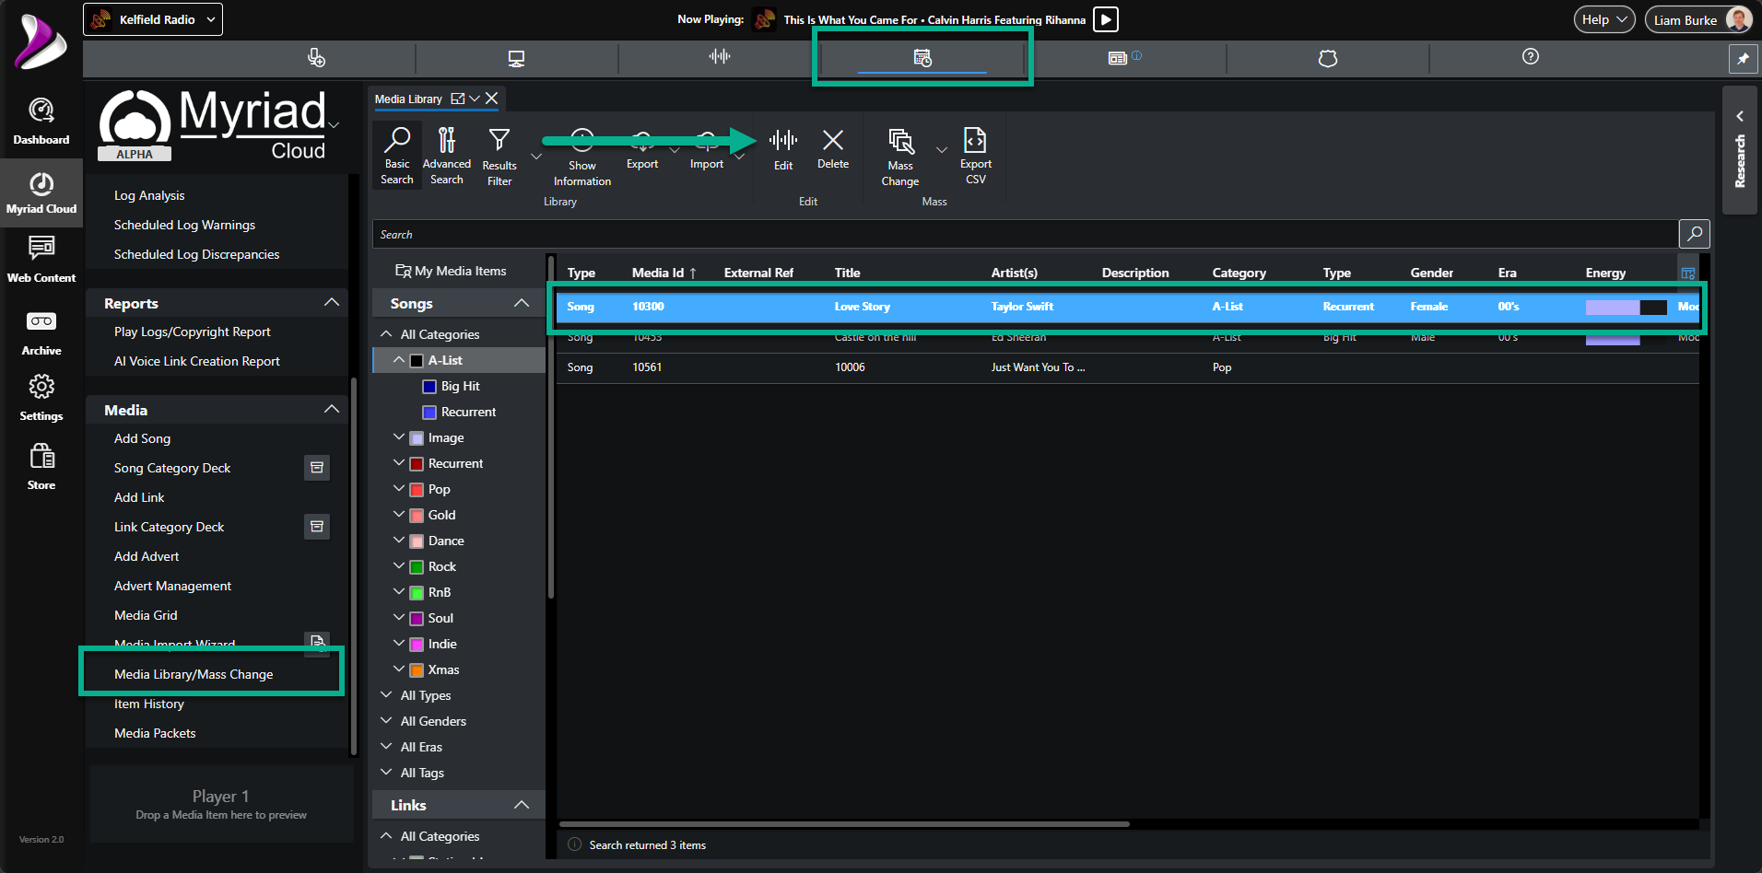The width and height of the screenshot is (1762, 873).
Task: Expand the Pop category
Action: (399, 489)
